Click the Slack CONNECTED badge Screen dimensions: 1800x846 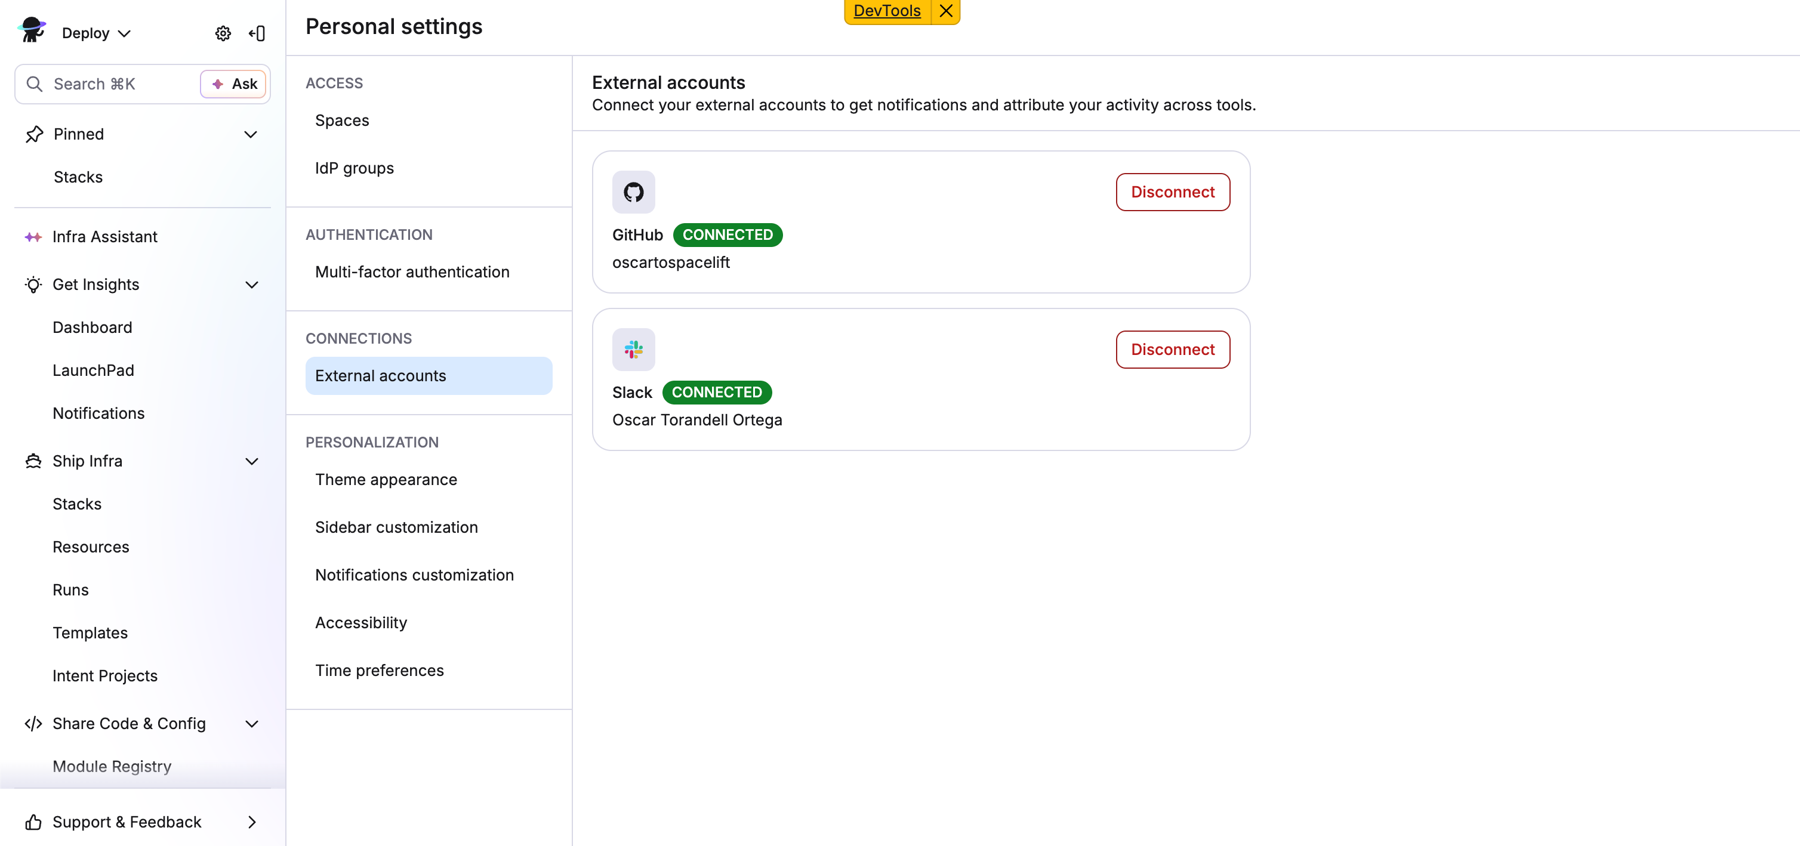pyautogui.click(x=717, y=393)
